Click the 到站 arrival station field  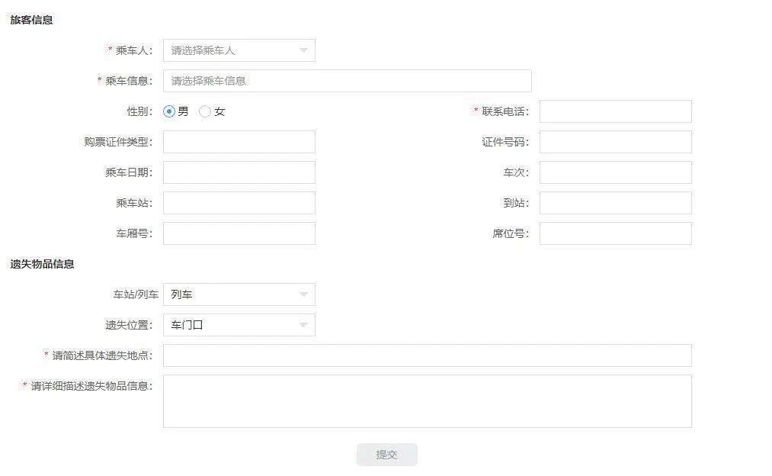click(x=615, y=202)
